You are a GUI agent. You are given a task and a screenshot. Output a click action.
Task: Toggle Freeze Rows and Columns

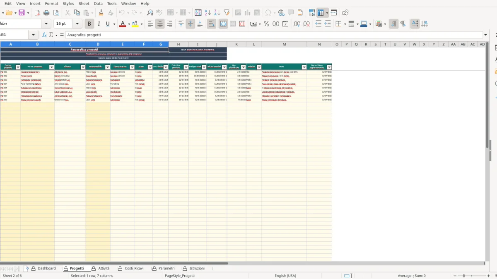pos(321,13)
